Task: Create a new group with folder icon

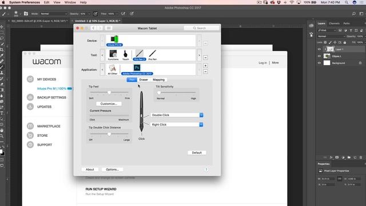Action: (349, 158)
